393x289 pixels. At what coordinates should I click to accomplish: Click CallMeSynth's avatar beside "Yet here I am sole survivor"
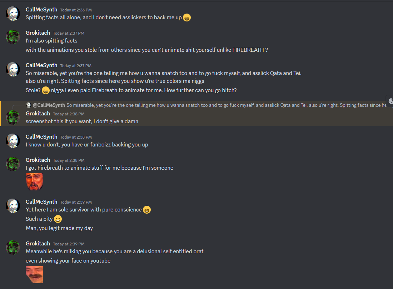coord(13,206)
